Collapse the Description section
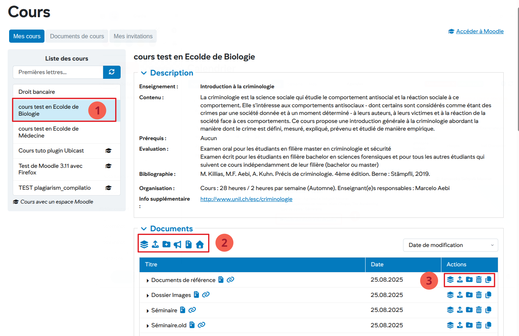The height and width of the screenshot is (336, 519). [144, 73]
